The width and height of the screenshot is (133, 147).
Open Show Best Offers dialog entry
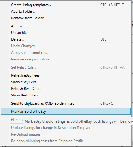pos(65,95)
